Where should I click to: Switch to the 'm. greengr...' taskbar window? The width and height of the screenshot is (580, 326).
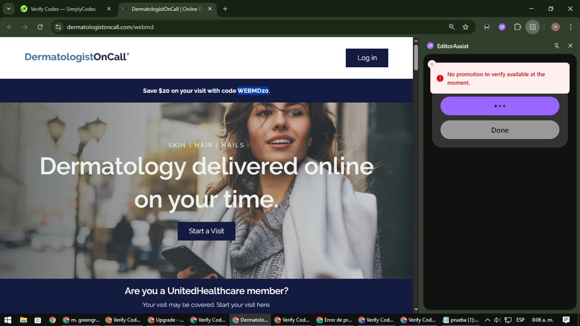(81, 320)
